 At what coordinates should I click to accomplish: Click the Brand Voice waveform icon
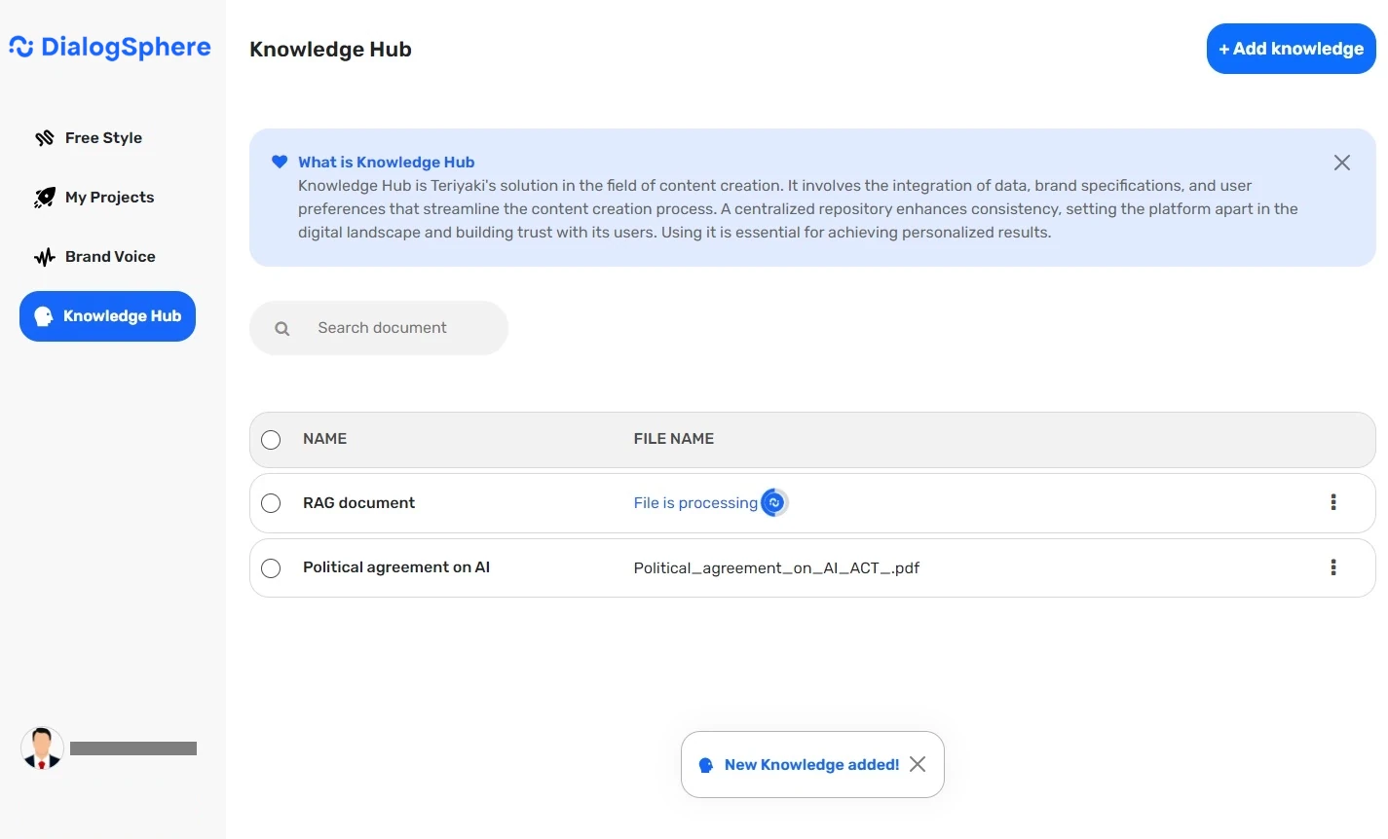(44, 256)
